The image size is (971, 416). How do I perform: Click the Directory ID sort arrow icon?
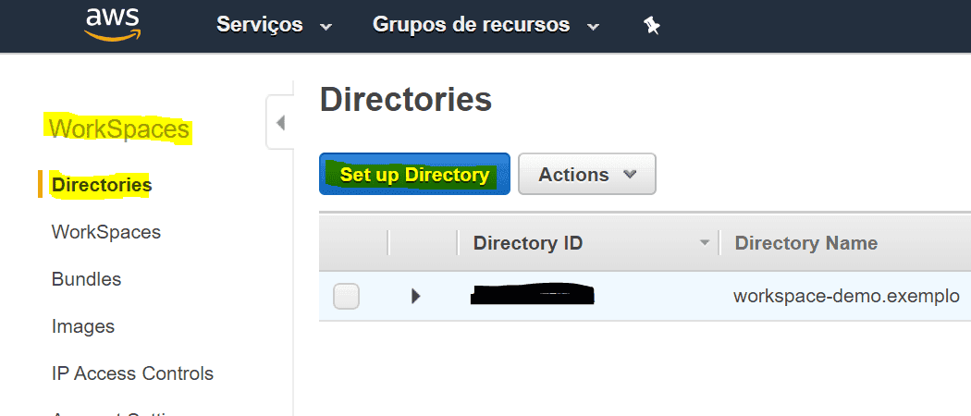tap(705, 243)
